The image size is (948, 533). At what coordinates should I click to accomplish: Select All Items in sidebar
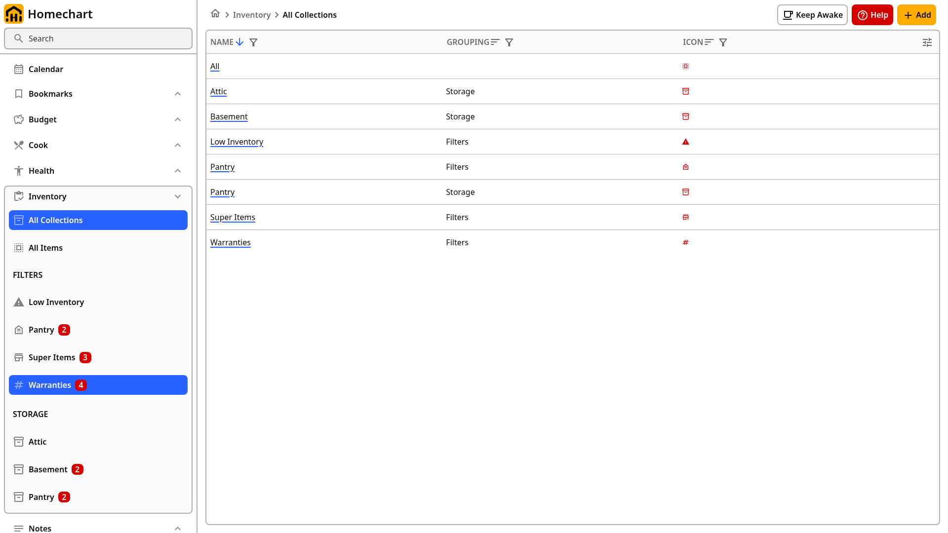[x=98, y=248]
